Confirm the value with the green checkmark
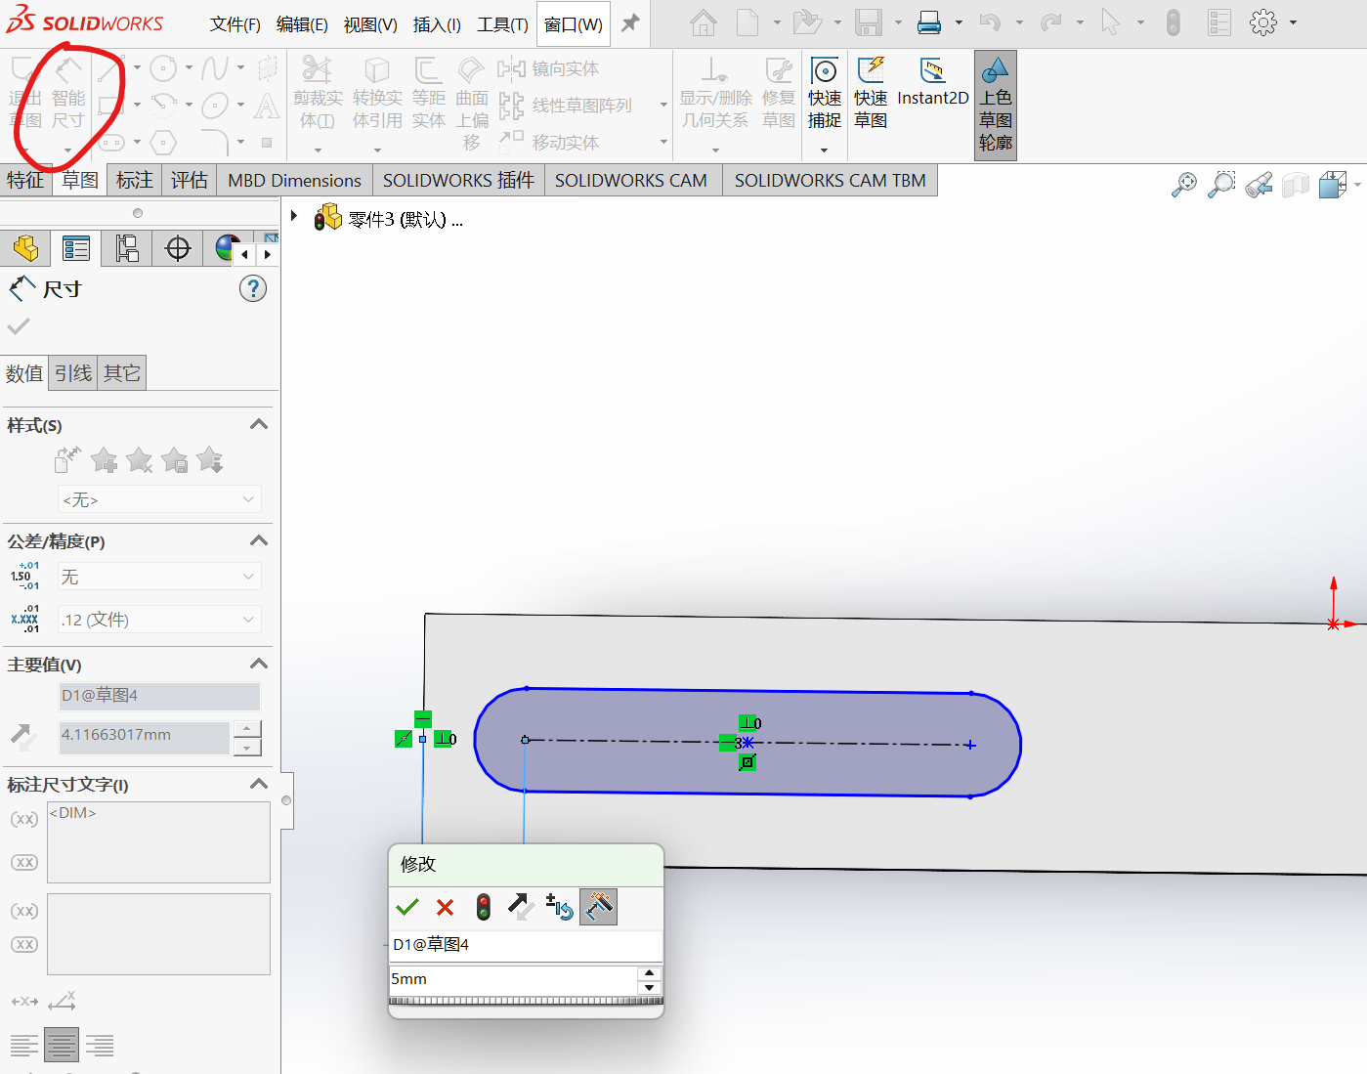Image resolution: width=1367 pixels, height=1074 pixels. [x=407, y=908]
